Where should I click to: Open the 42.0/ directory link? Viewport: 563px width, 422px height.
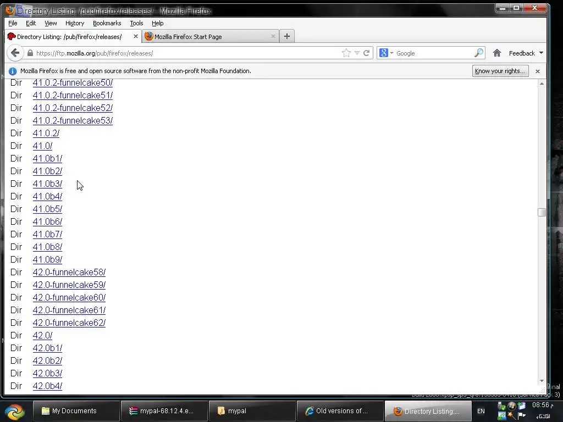[x=42, y=335]
